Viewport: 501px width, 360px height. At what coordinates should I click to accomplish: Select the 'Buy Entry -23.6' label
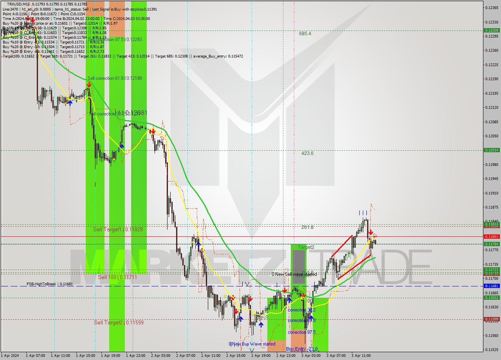coord(302,349)
